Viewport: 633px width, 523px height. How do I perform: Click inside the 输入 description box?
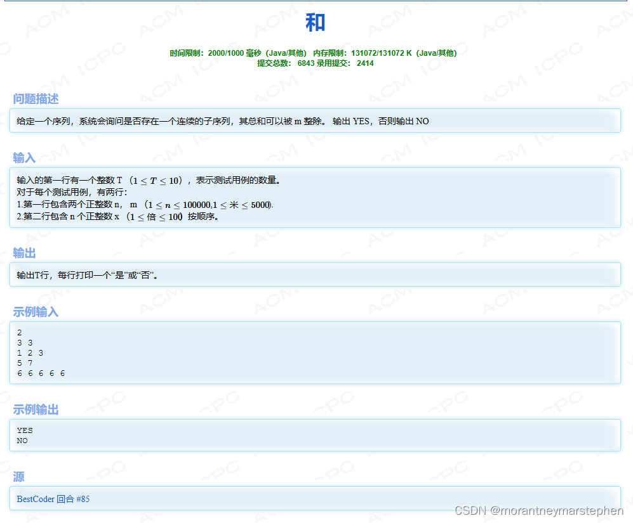(x=316, y=197)
